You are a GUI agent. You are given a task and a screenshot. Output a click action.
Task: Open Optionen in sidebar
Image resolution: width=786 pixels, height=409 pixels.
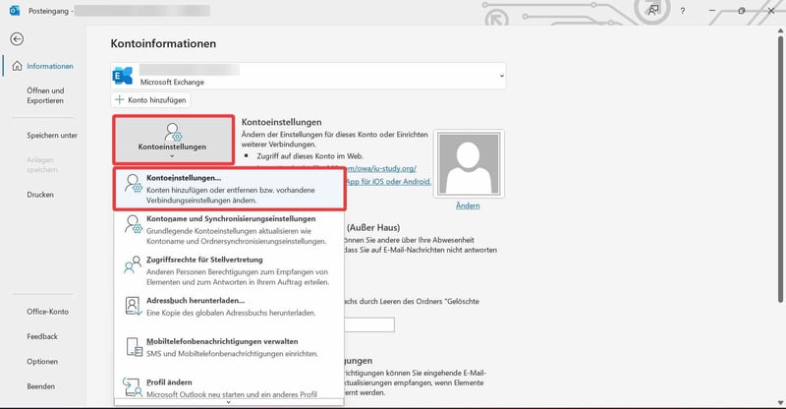(x=42, y=362)
